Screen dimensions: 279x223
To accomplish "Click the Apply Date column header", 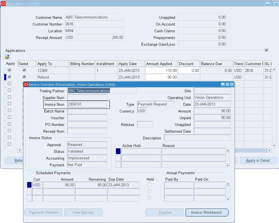I will 131,64.
